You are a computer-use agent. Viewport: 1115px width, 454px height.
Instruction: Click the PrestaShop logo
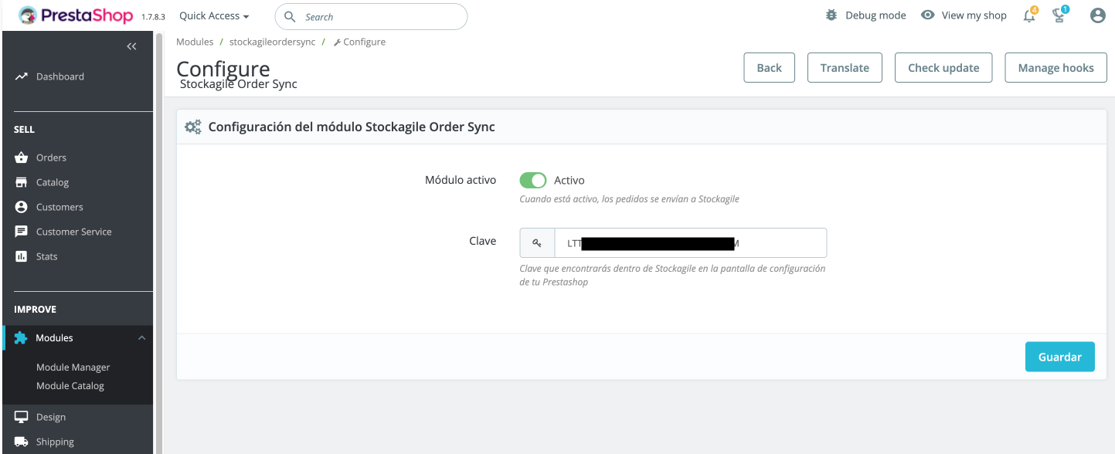coord(76,15)
